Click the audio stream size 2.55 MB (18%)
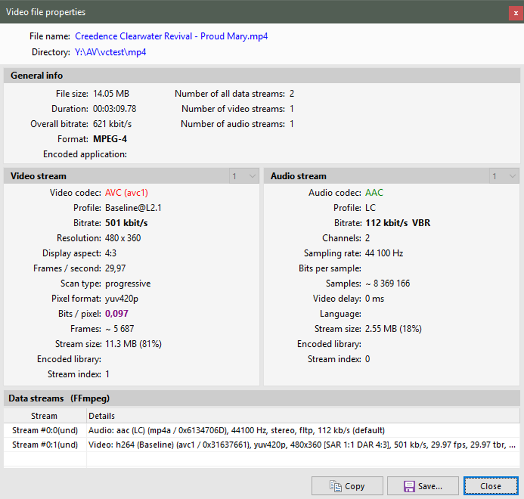Image resolution: width=524 pixels, height=499 pixels. pos(393,329)
